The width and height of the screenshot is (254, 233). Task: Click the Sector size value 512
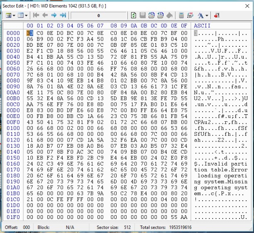pos(127,228)
